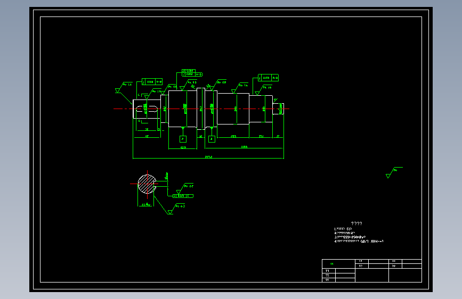Select the Ra 1.6 roughness symbol at far left
The image size is (462, 299).
[x=123, y=88]
